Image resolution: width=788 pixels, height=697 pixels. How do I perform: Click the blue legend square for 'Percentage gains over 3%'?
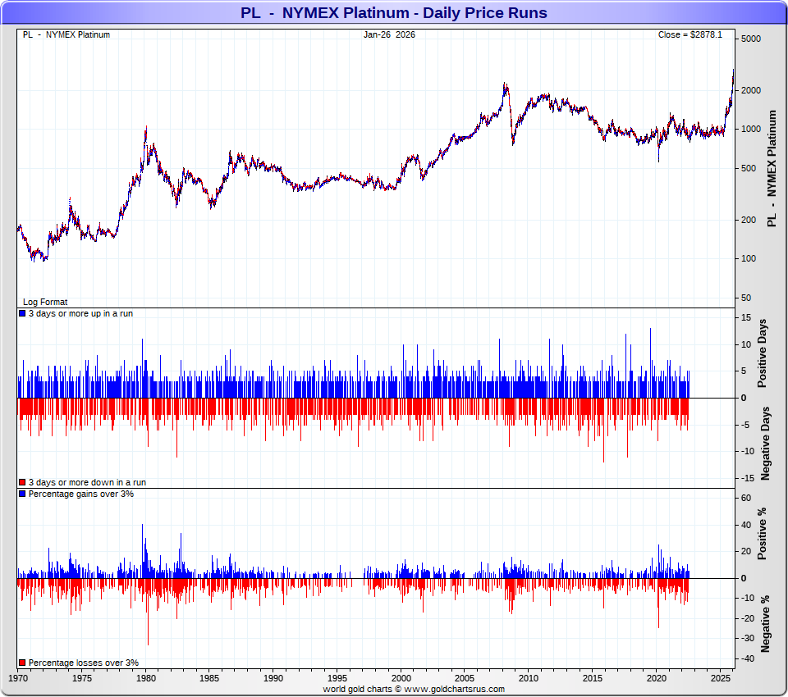click(22, 494)
